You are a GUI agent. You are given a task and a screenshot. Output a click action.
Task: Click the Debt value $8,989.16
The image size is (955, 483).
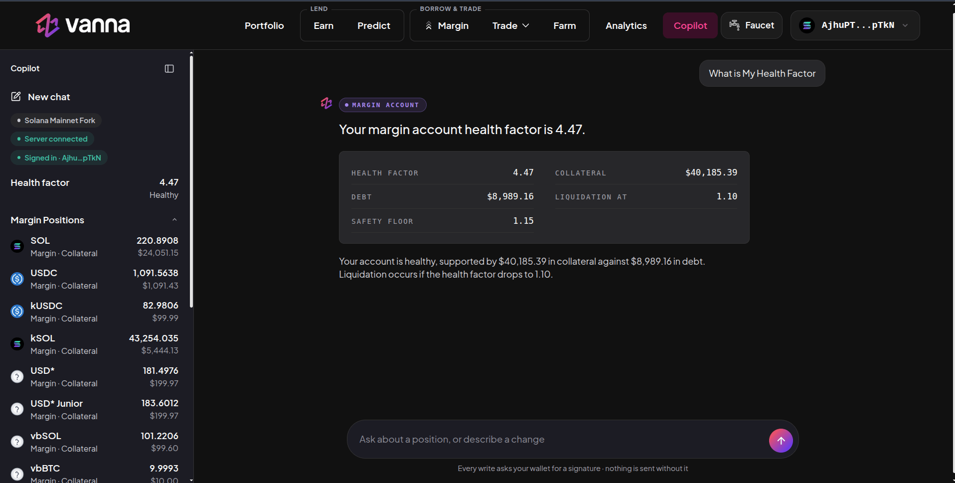pos(510,196)
